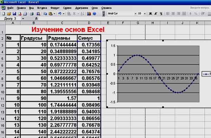The image size is (211, 138).
Task: Open the Формат menu
Action: click(x=55, y=8)
